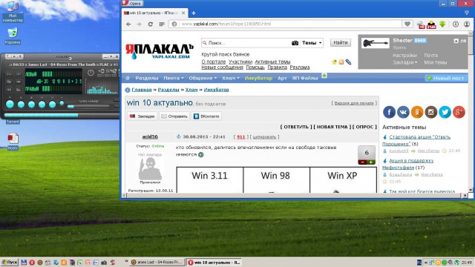Expand the Общение menu
Image resolution: width=475 pixels, height=267 pixels.
click(203, 78)
